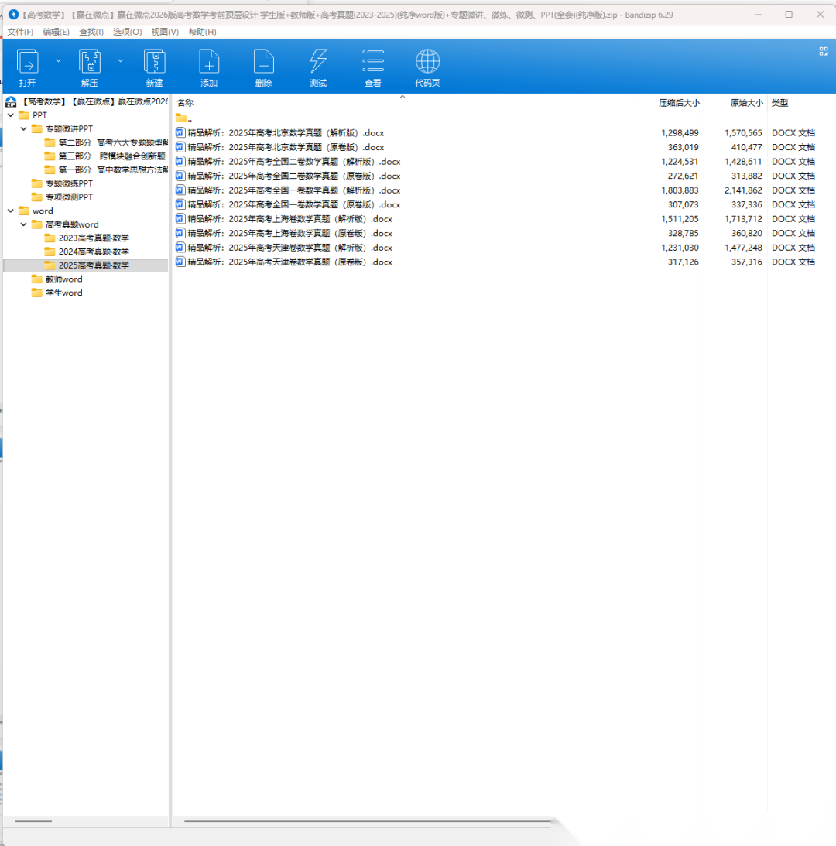Click the Code page (代码页) globe icon

[x=427, y=62]
